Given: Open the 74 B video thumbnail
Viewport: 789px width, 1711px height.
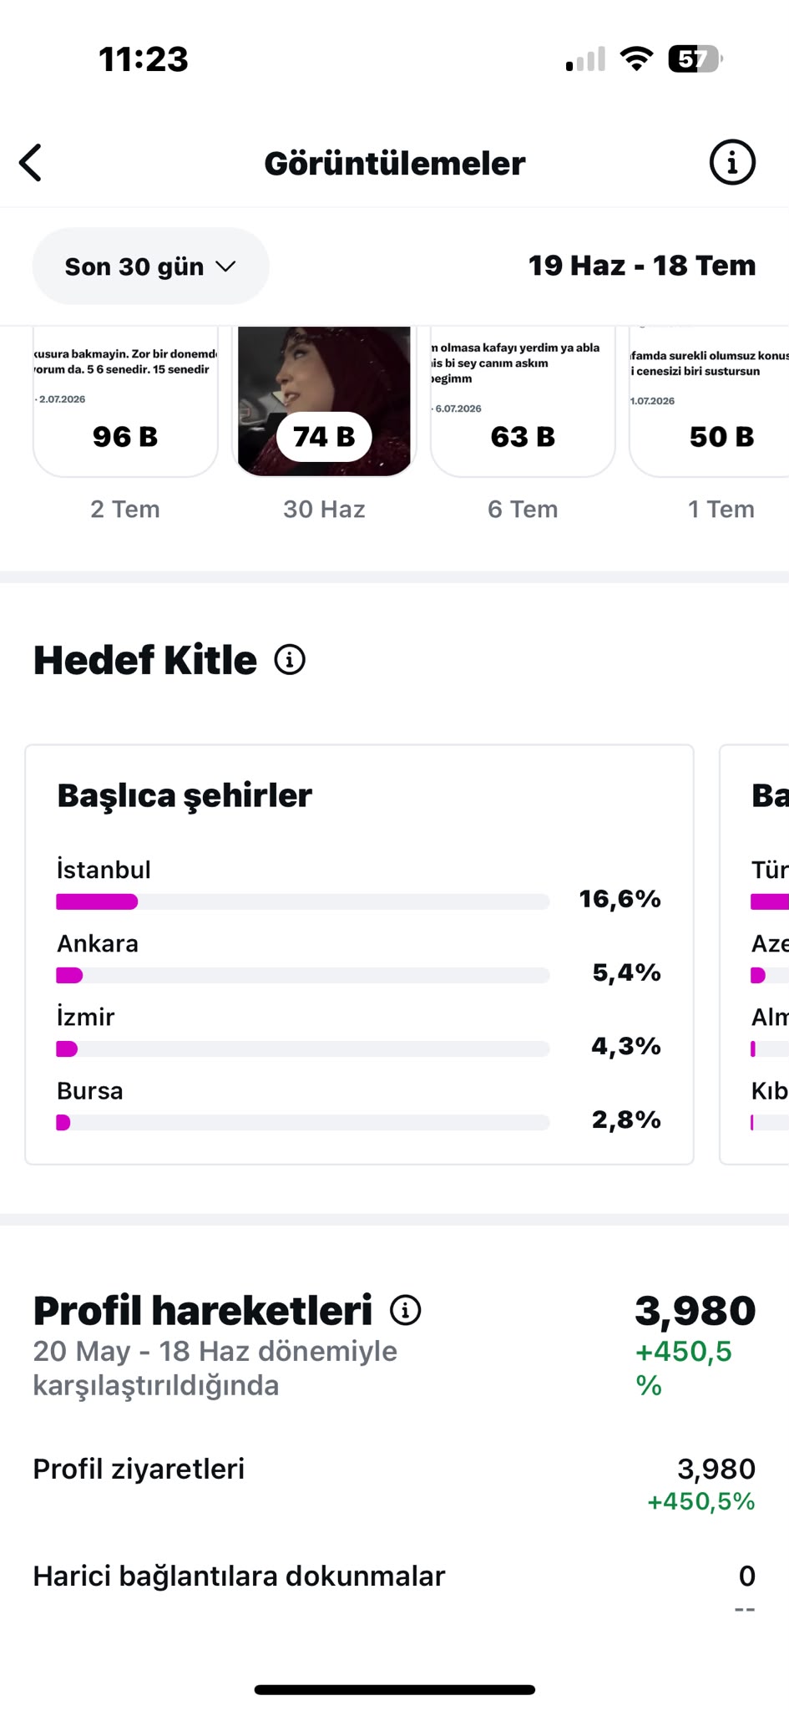Looking at the screenshot, I should click(324, 402).
